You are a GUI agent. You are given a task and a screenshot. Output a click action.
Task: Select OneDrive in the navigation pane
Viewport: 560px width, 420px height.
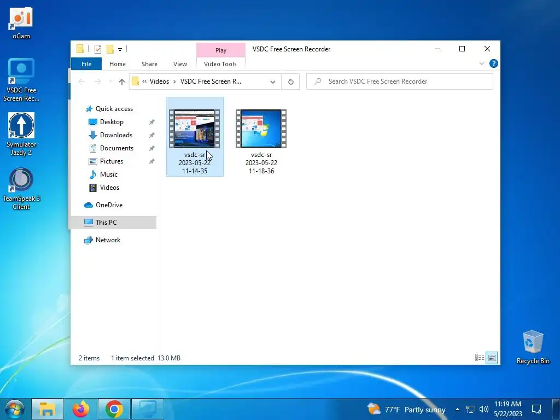(x=109, y=205)
